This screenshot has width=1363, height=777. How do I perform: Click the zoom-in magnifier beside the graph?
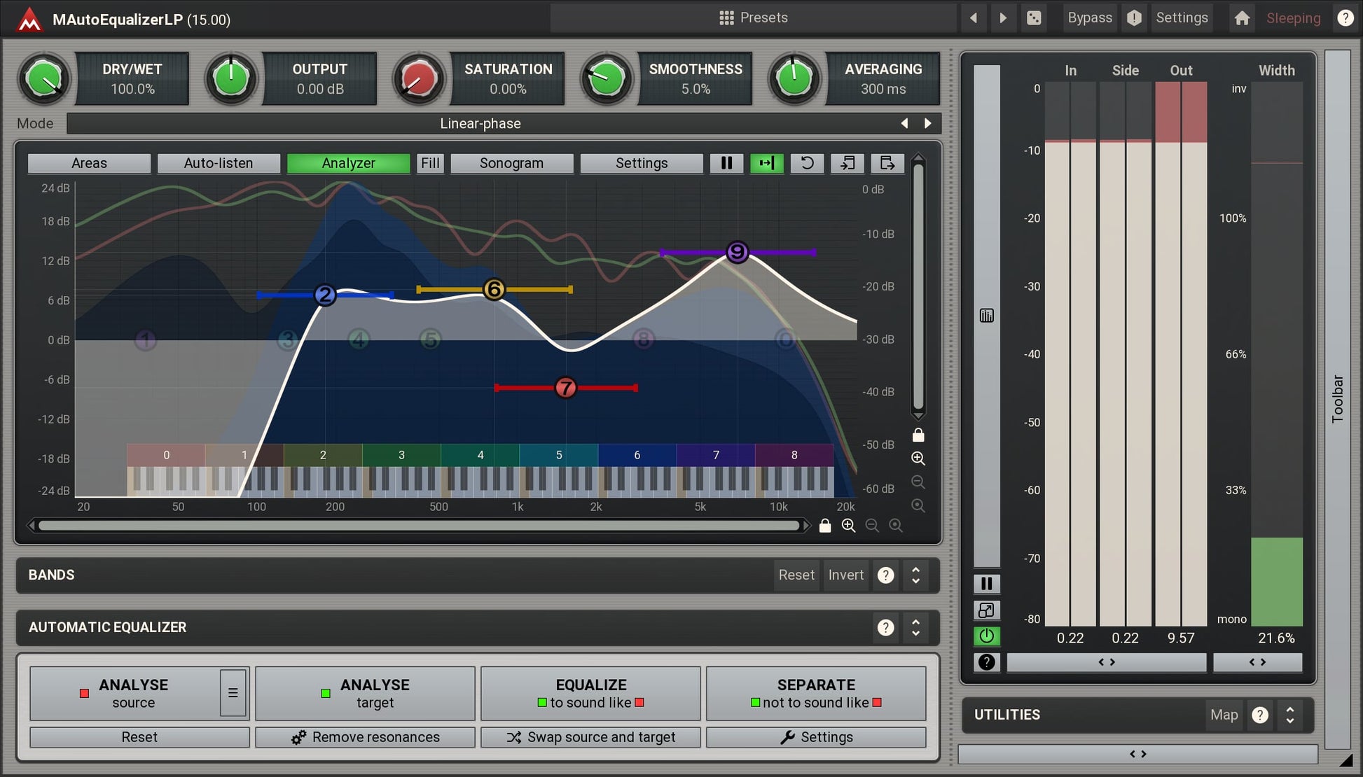pyautogui.click(x=918, y=458)
